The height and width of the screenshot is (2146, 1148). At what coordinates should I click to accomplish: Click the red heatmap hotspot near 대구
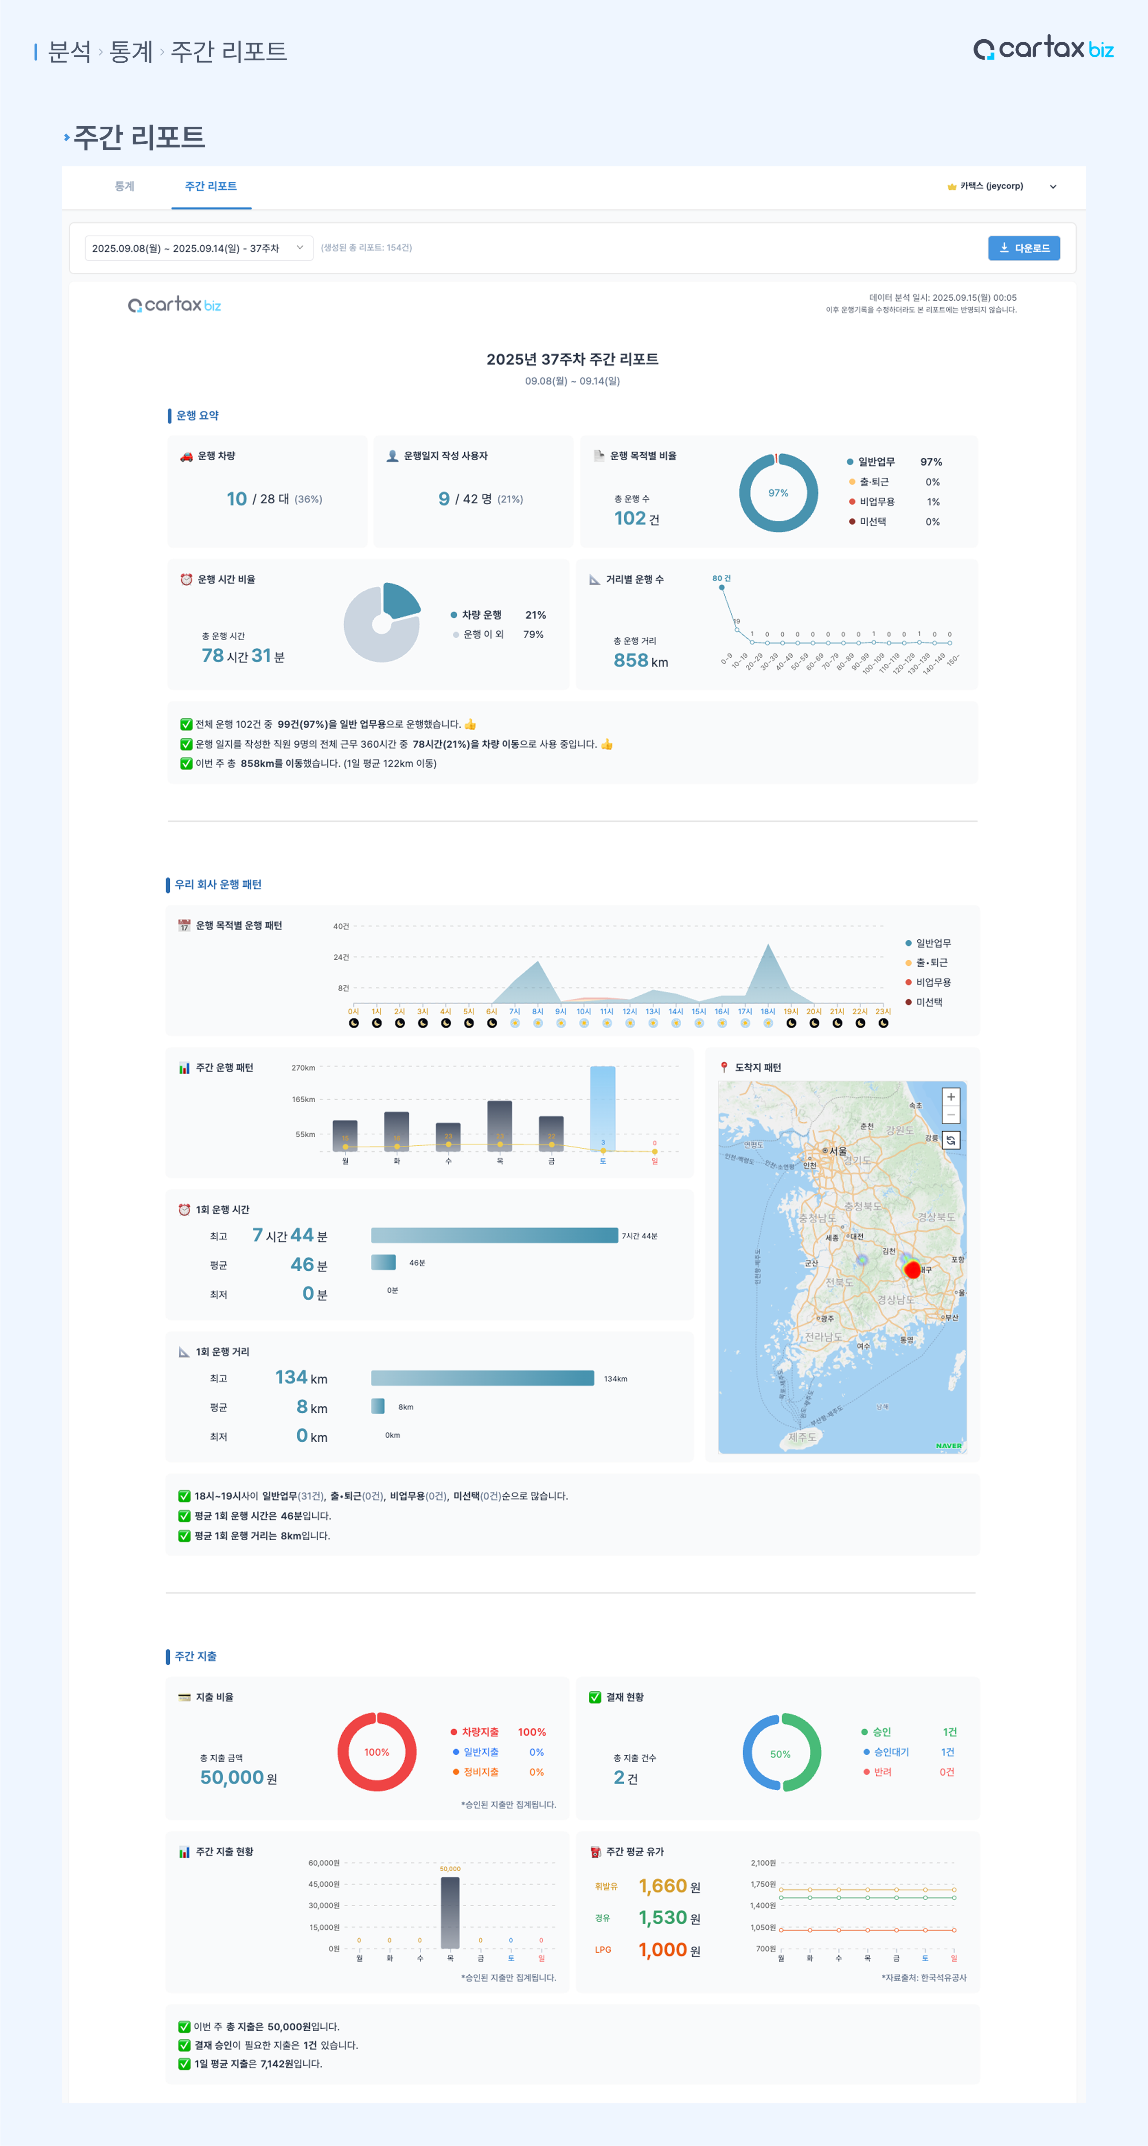tap(912, 1269)
